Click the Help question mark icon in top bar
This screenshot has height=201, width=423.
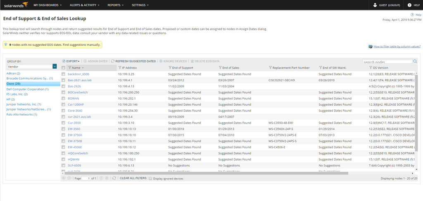[409, 5]
